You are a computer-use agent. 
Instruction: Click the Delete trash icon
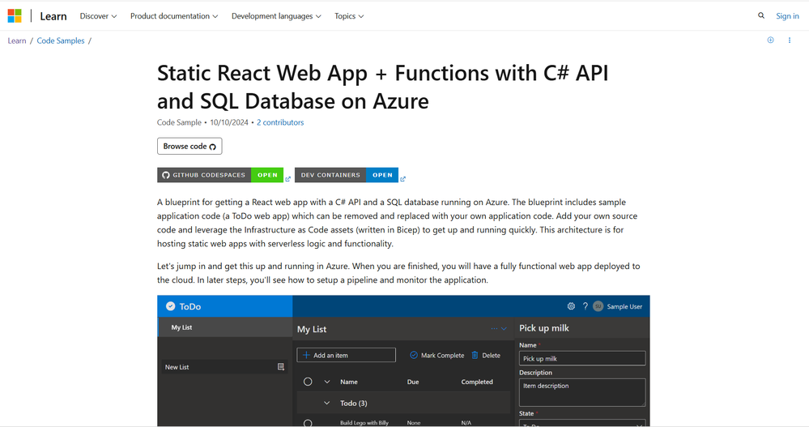(x=475, y=355)
